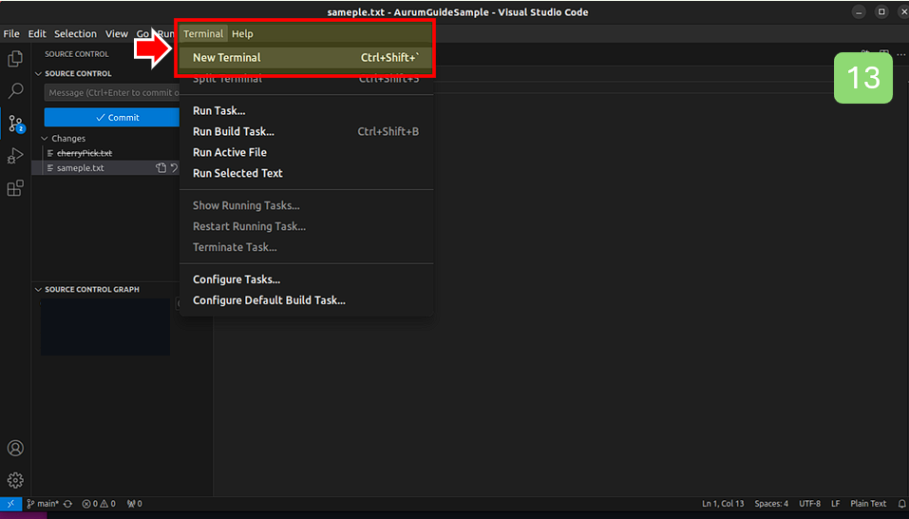Click Spaces: 4 indentation setting
This screenshot has width=909, height=519.
point(771,504)
